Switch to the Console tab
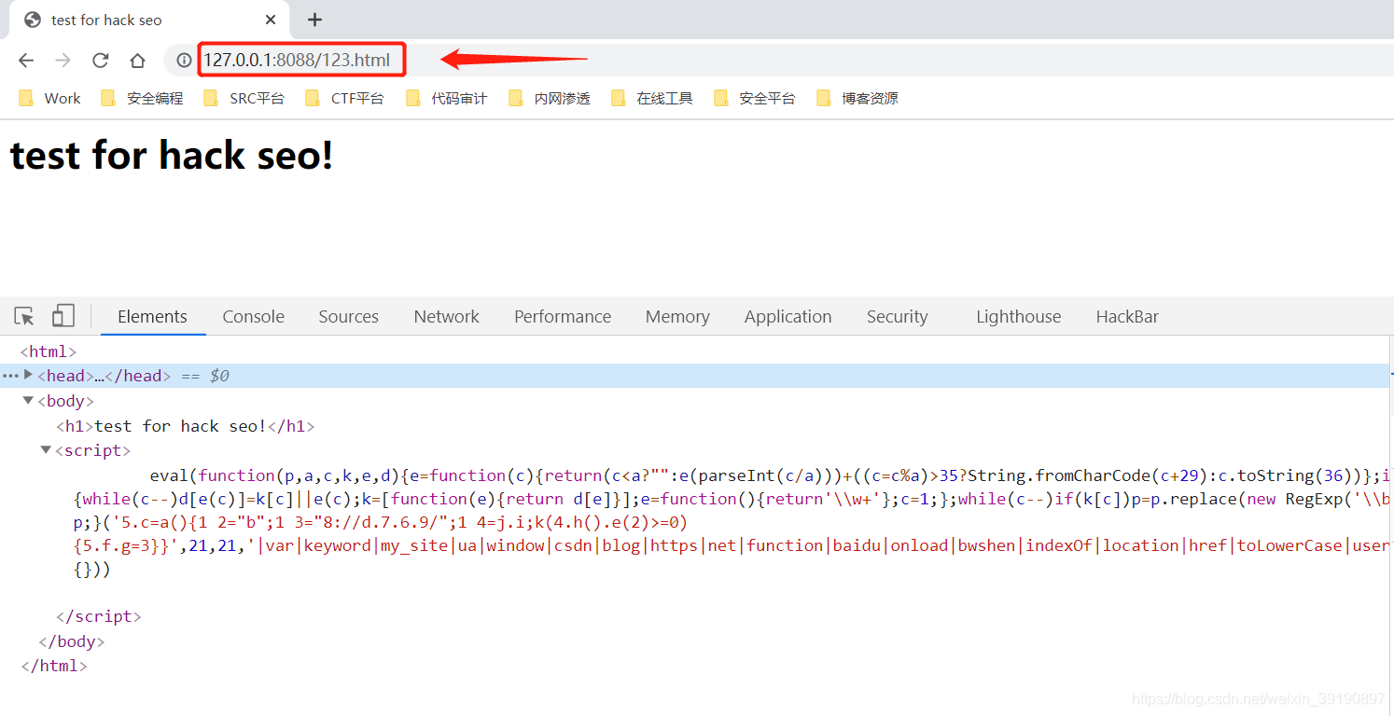1394x716 pixels. (x=253, y=317)
